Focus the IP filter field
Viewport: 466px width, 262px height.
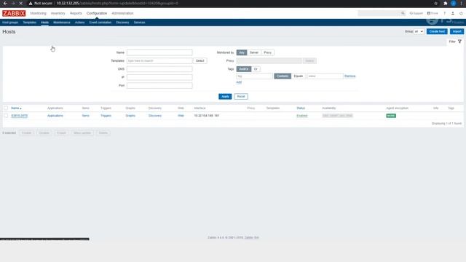tap(159, 77)
